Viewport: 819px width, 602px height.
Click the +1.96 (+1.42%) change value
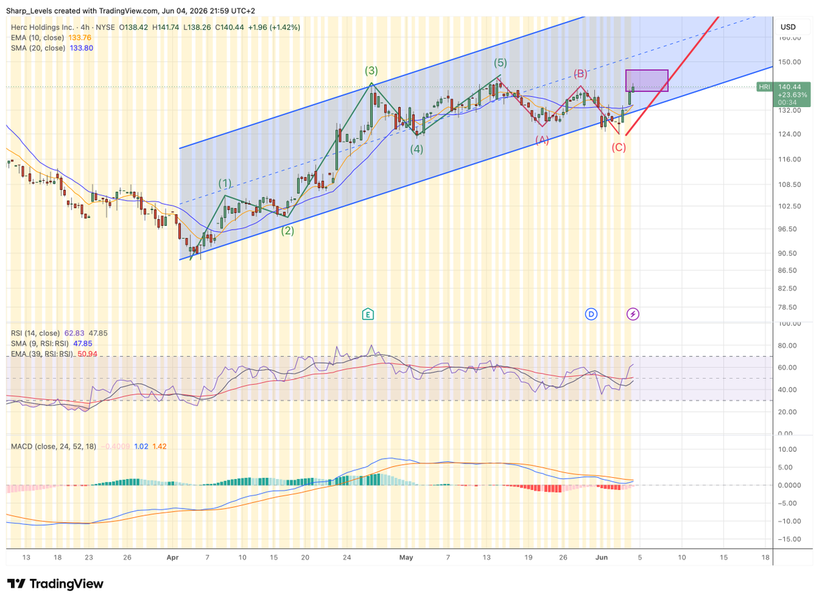point(274,27)
